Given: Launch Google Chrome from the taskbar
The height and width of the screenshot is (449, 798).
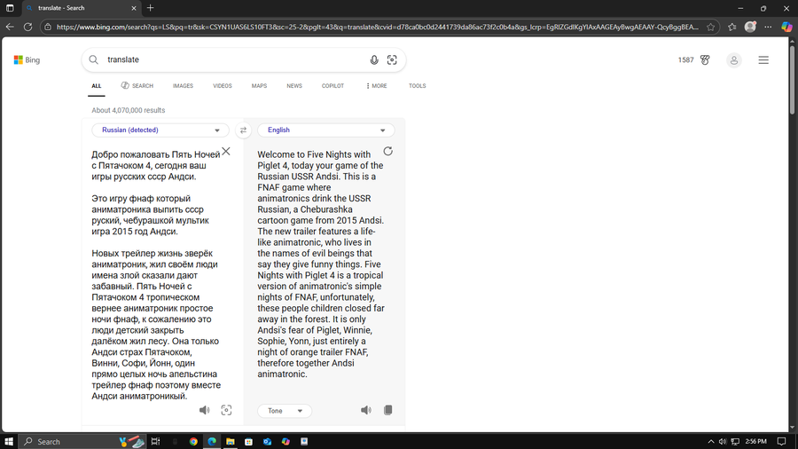Looking at the screenshot, I should 193,441.
